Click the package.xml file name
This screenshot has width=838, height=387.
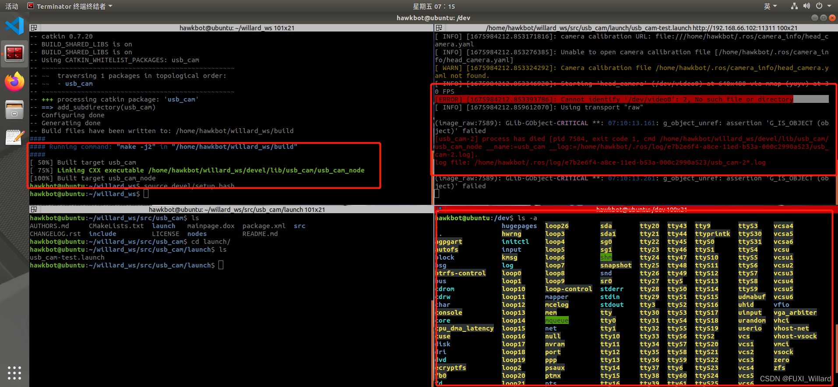[x=264, y=226]
